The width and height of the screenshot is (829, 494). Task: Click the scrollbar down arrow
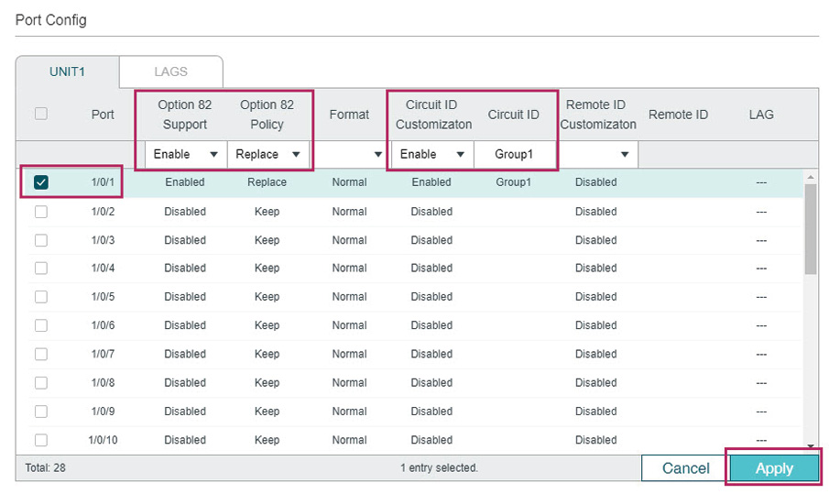click(811, 447)
